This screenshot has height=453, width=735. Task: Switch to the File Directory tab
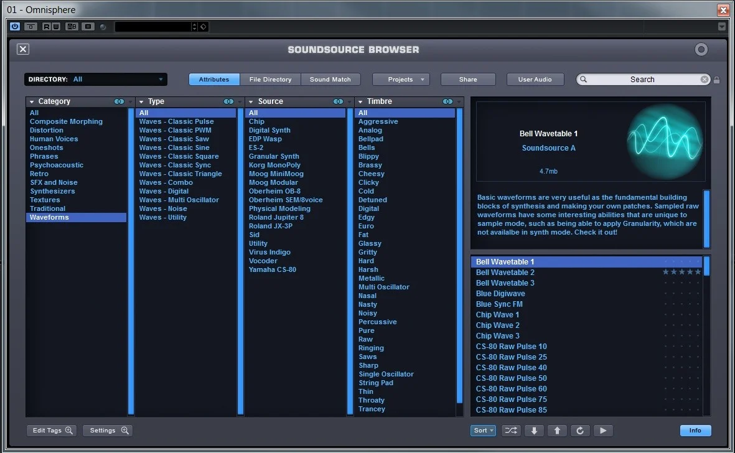tap(270, 80)
